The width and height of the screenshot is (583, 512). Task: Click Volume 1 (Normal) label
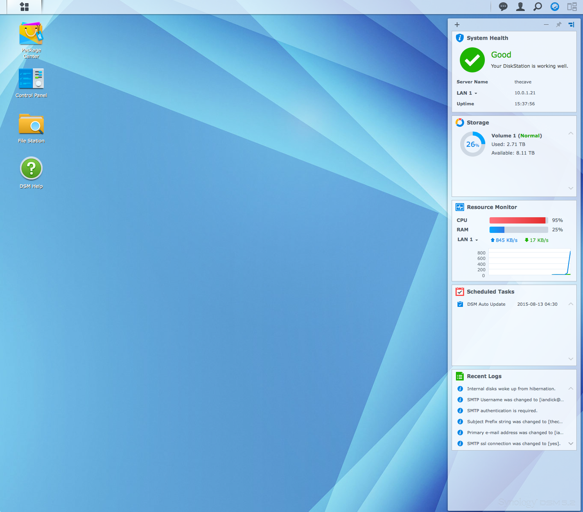(x=517, y=136)
